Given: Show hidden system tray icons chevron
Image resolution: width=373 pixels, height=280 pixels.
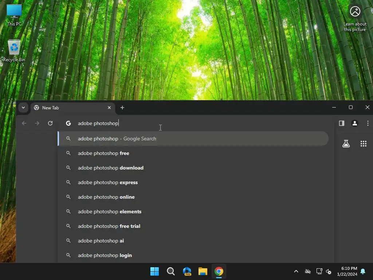Looking at the screenshot, I should pyautogui.click(x=296, y=271).
